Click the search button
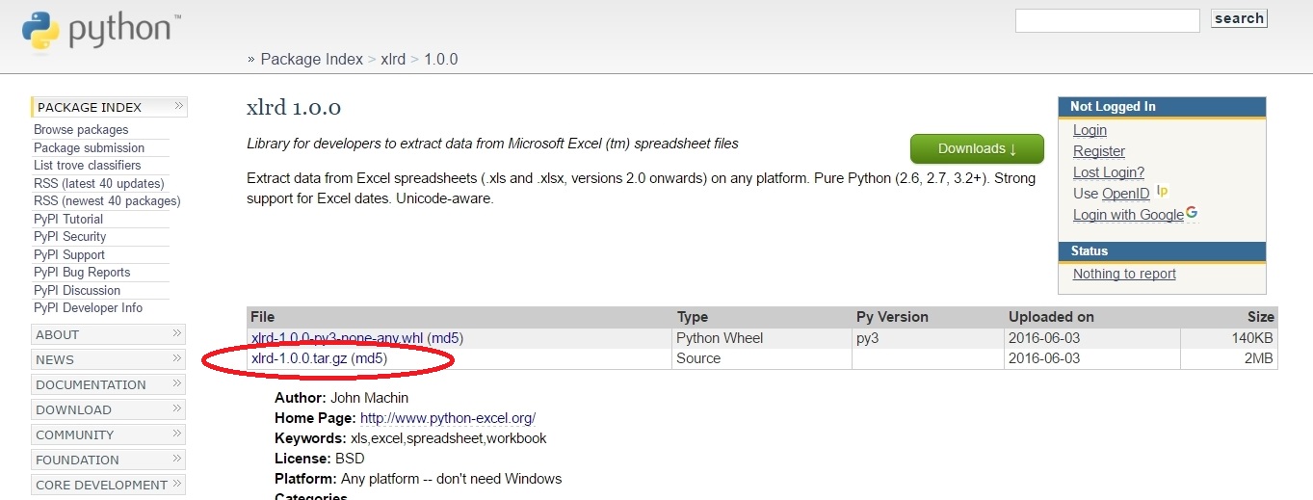Screen dimensions: 1313x500 pyautogui.click(x=1239, y=18)
